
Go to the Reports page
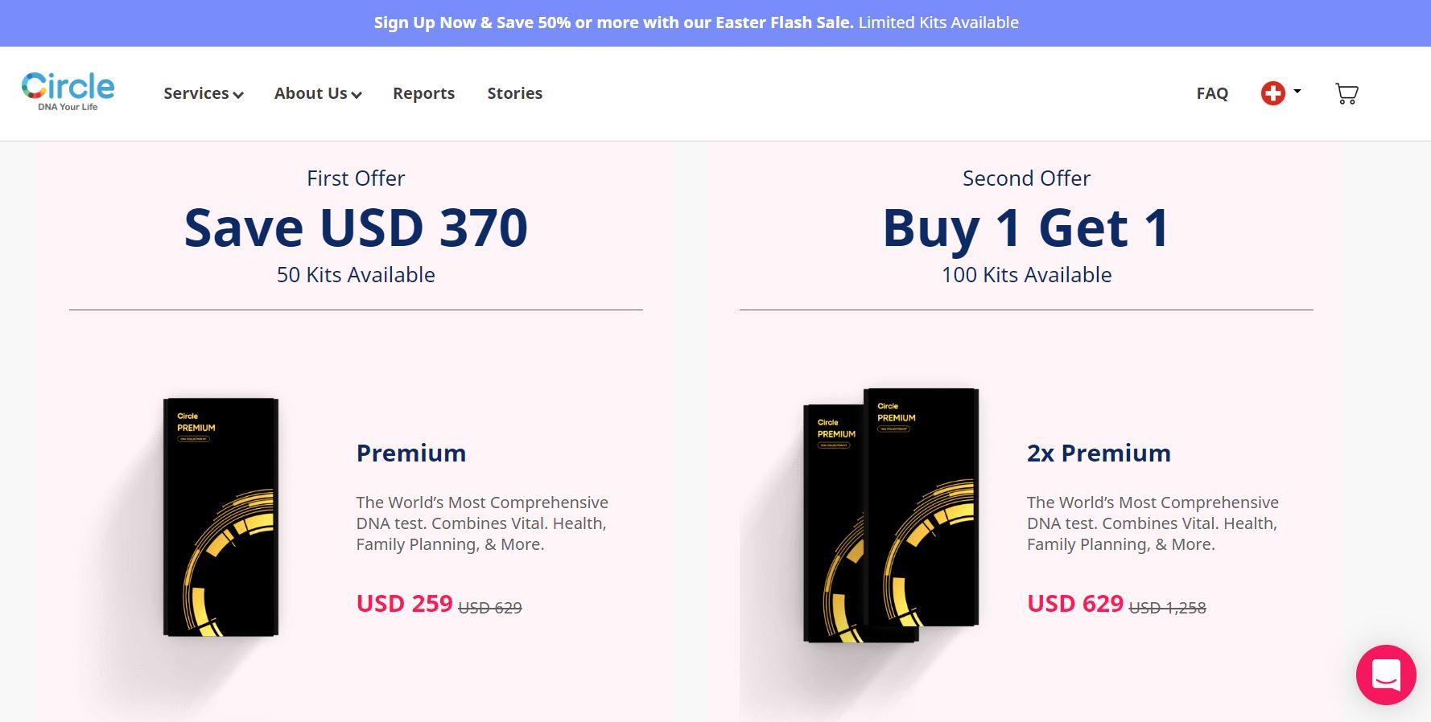coord(423,93)
